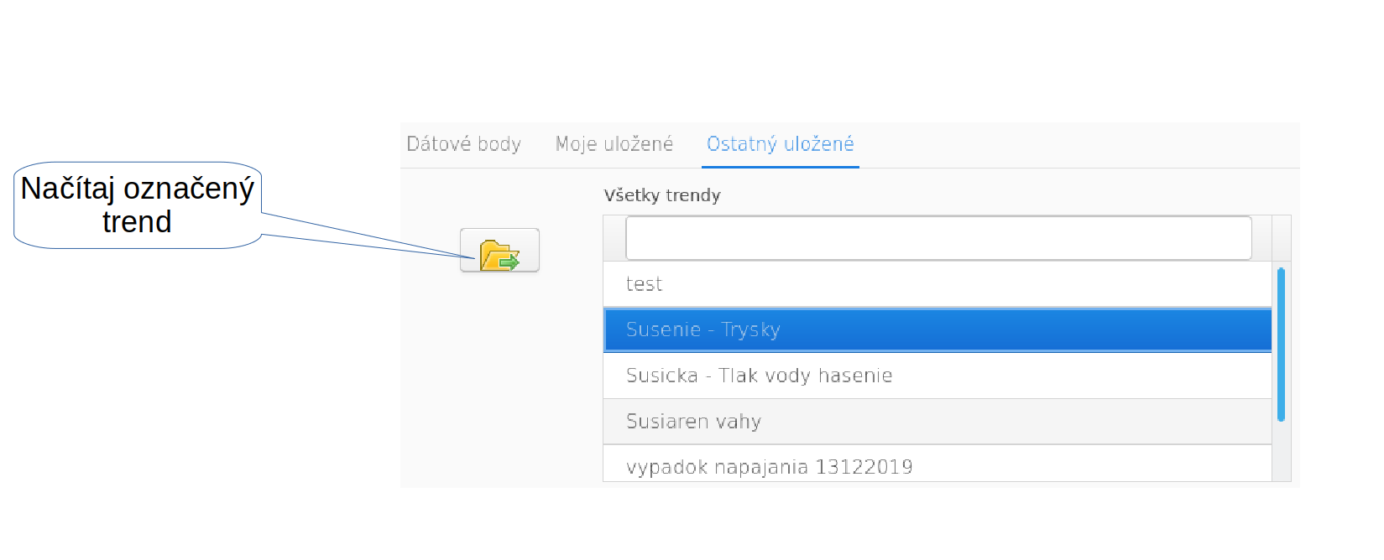Focus the trend filter text field

937,238
